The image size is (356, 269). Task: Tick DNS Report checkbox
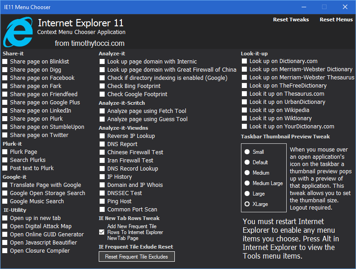(102, 144)
